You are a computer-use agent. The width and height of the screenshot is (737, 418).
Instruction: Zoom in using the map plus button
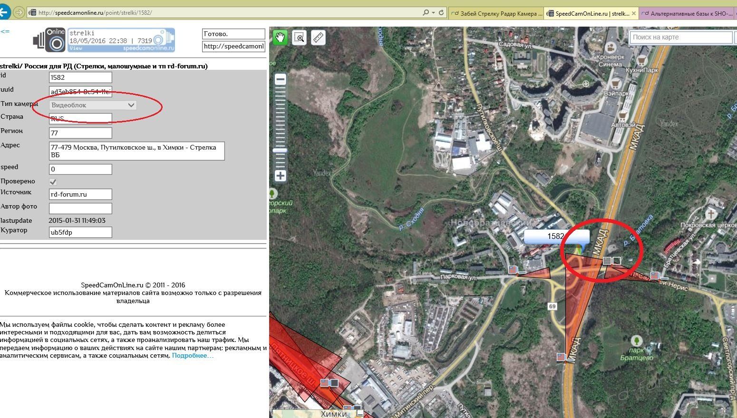pyautogui.click(x=281, y=176)
